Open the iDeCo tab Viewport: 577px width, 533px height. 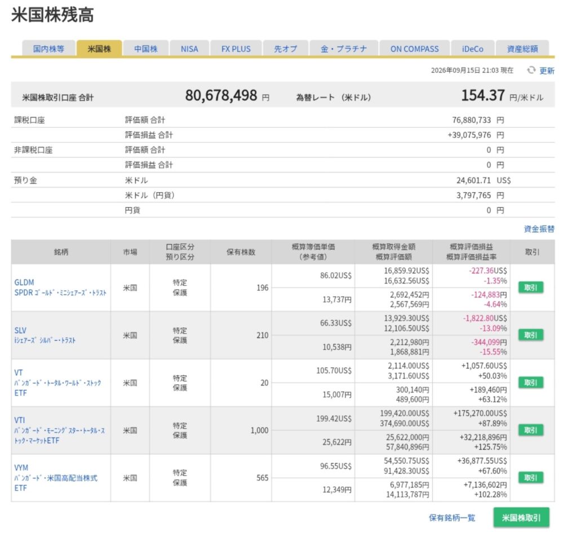473,48
